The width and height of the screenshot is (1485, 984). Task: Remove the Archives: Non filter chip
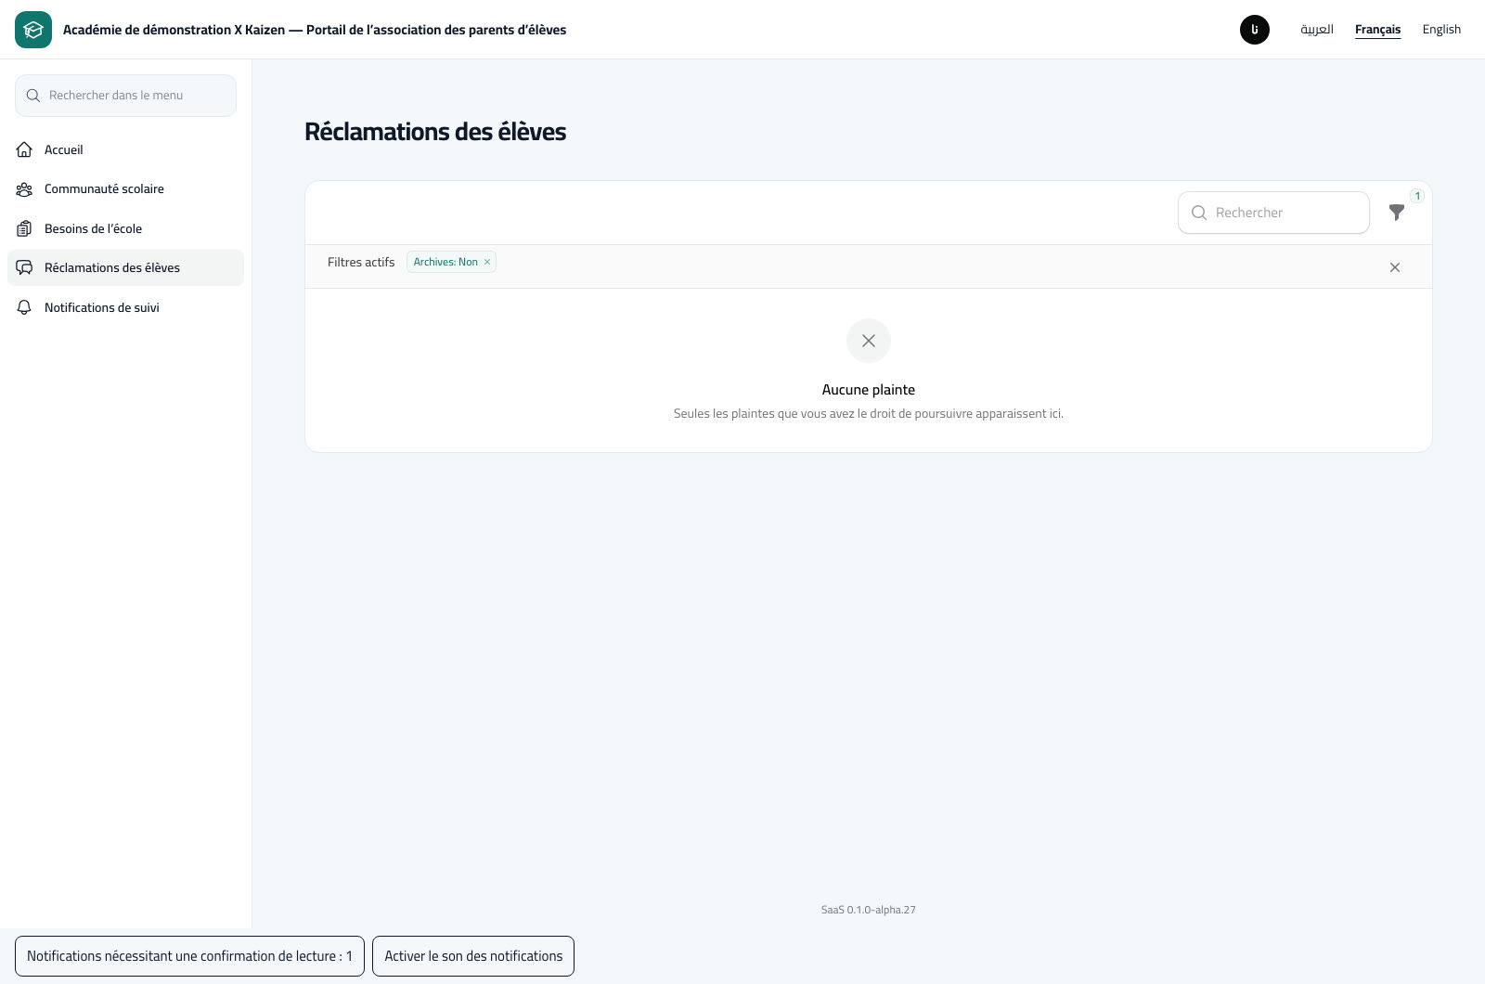[487, 262]
